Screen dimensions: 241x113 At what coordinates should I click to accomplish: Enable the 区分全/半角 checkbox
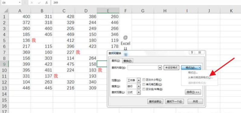coord(144,89)
